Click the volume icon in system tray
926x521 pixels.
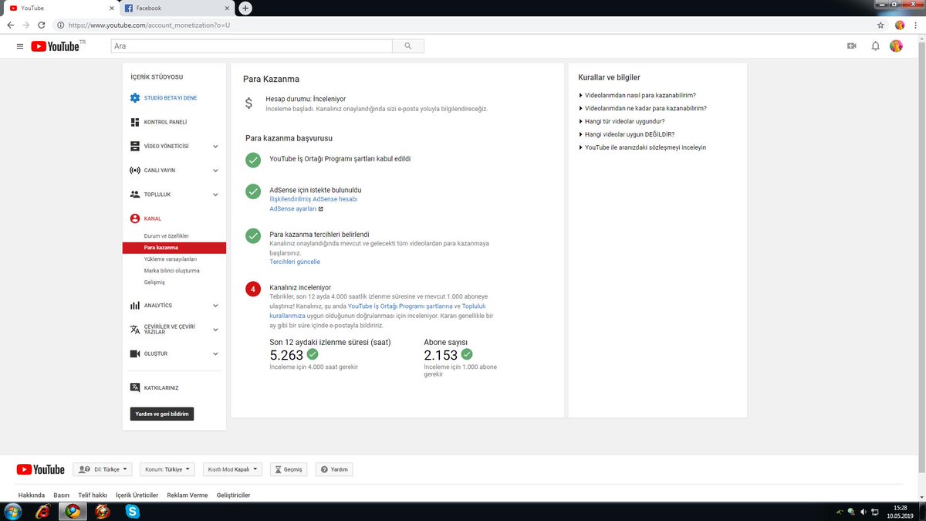863,512
